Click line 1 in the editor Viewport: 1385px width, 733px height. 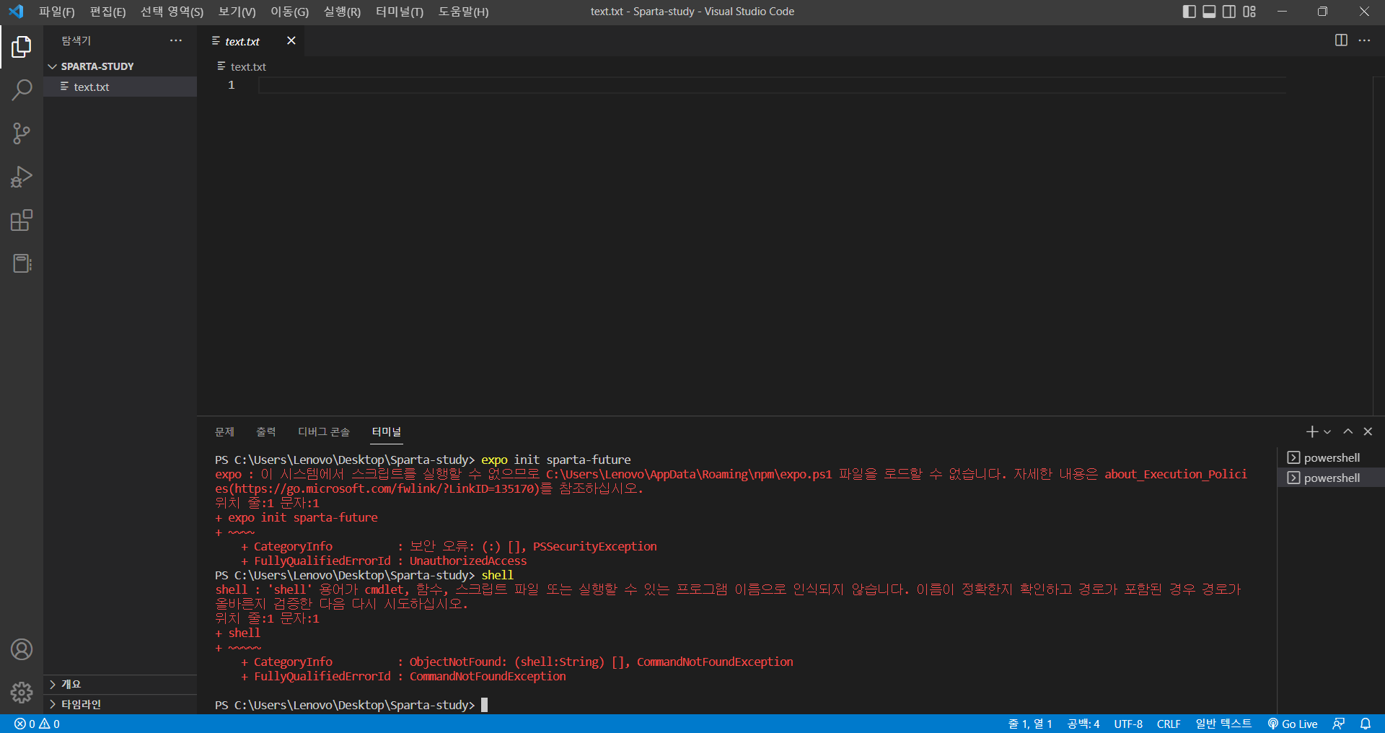772,85
